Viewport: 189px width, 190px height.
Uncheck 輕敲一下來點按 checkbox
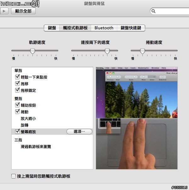coord(17,77)
